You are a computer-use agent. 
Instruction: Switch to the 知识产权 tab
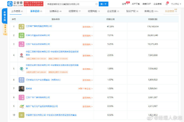[132, 11]
